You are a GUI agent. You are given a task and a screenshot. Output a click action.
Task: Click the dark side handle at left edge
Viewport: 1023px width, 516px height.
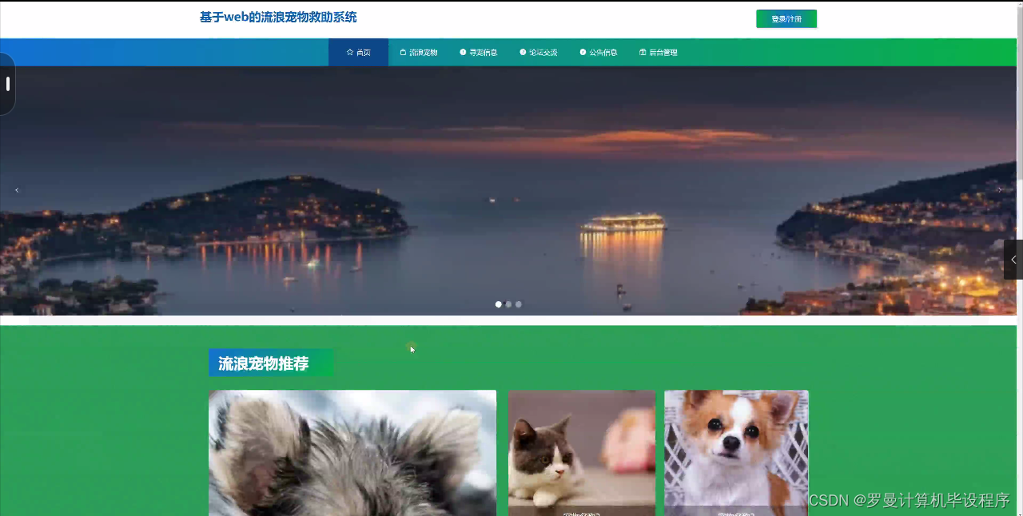click(7, 84)
